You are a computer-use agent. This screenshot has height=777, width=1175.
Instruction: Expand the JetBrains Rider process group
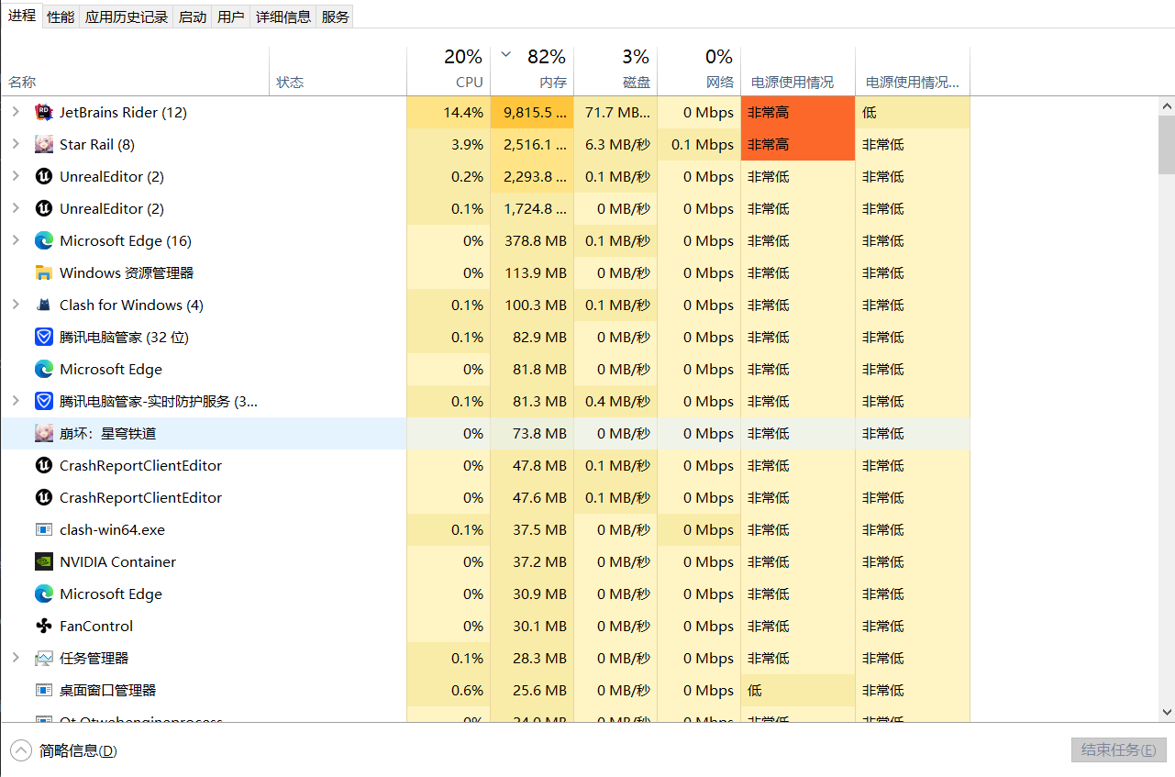click(16, 112)
